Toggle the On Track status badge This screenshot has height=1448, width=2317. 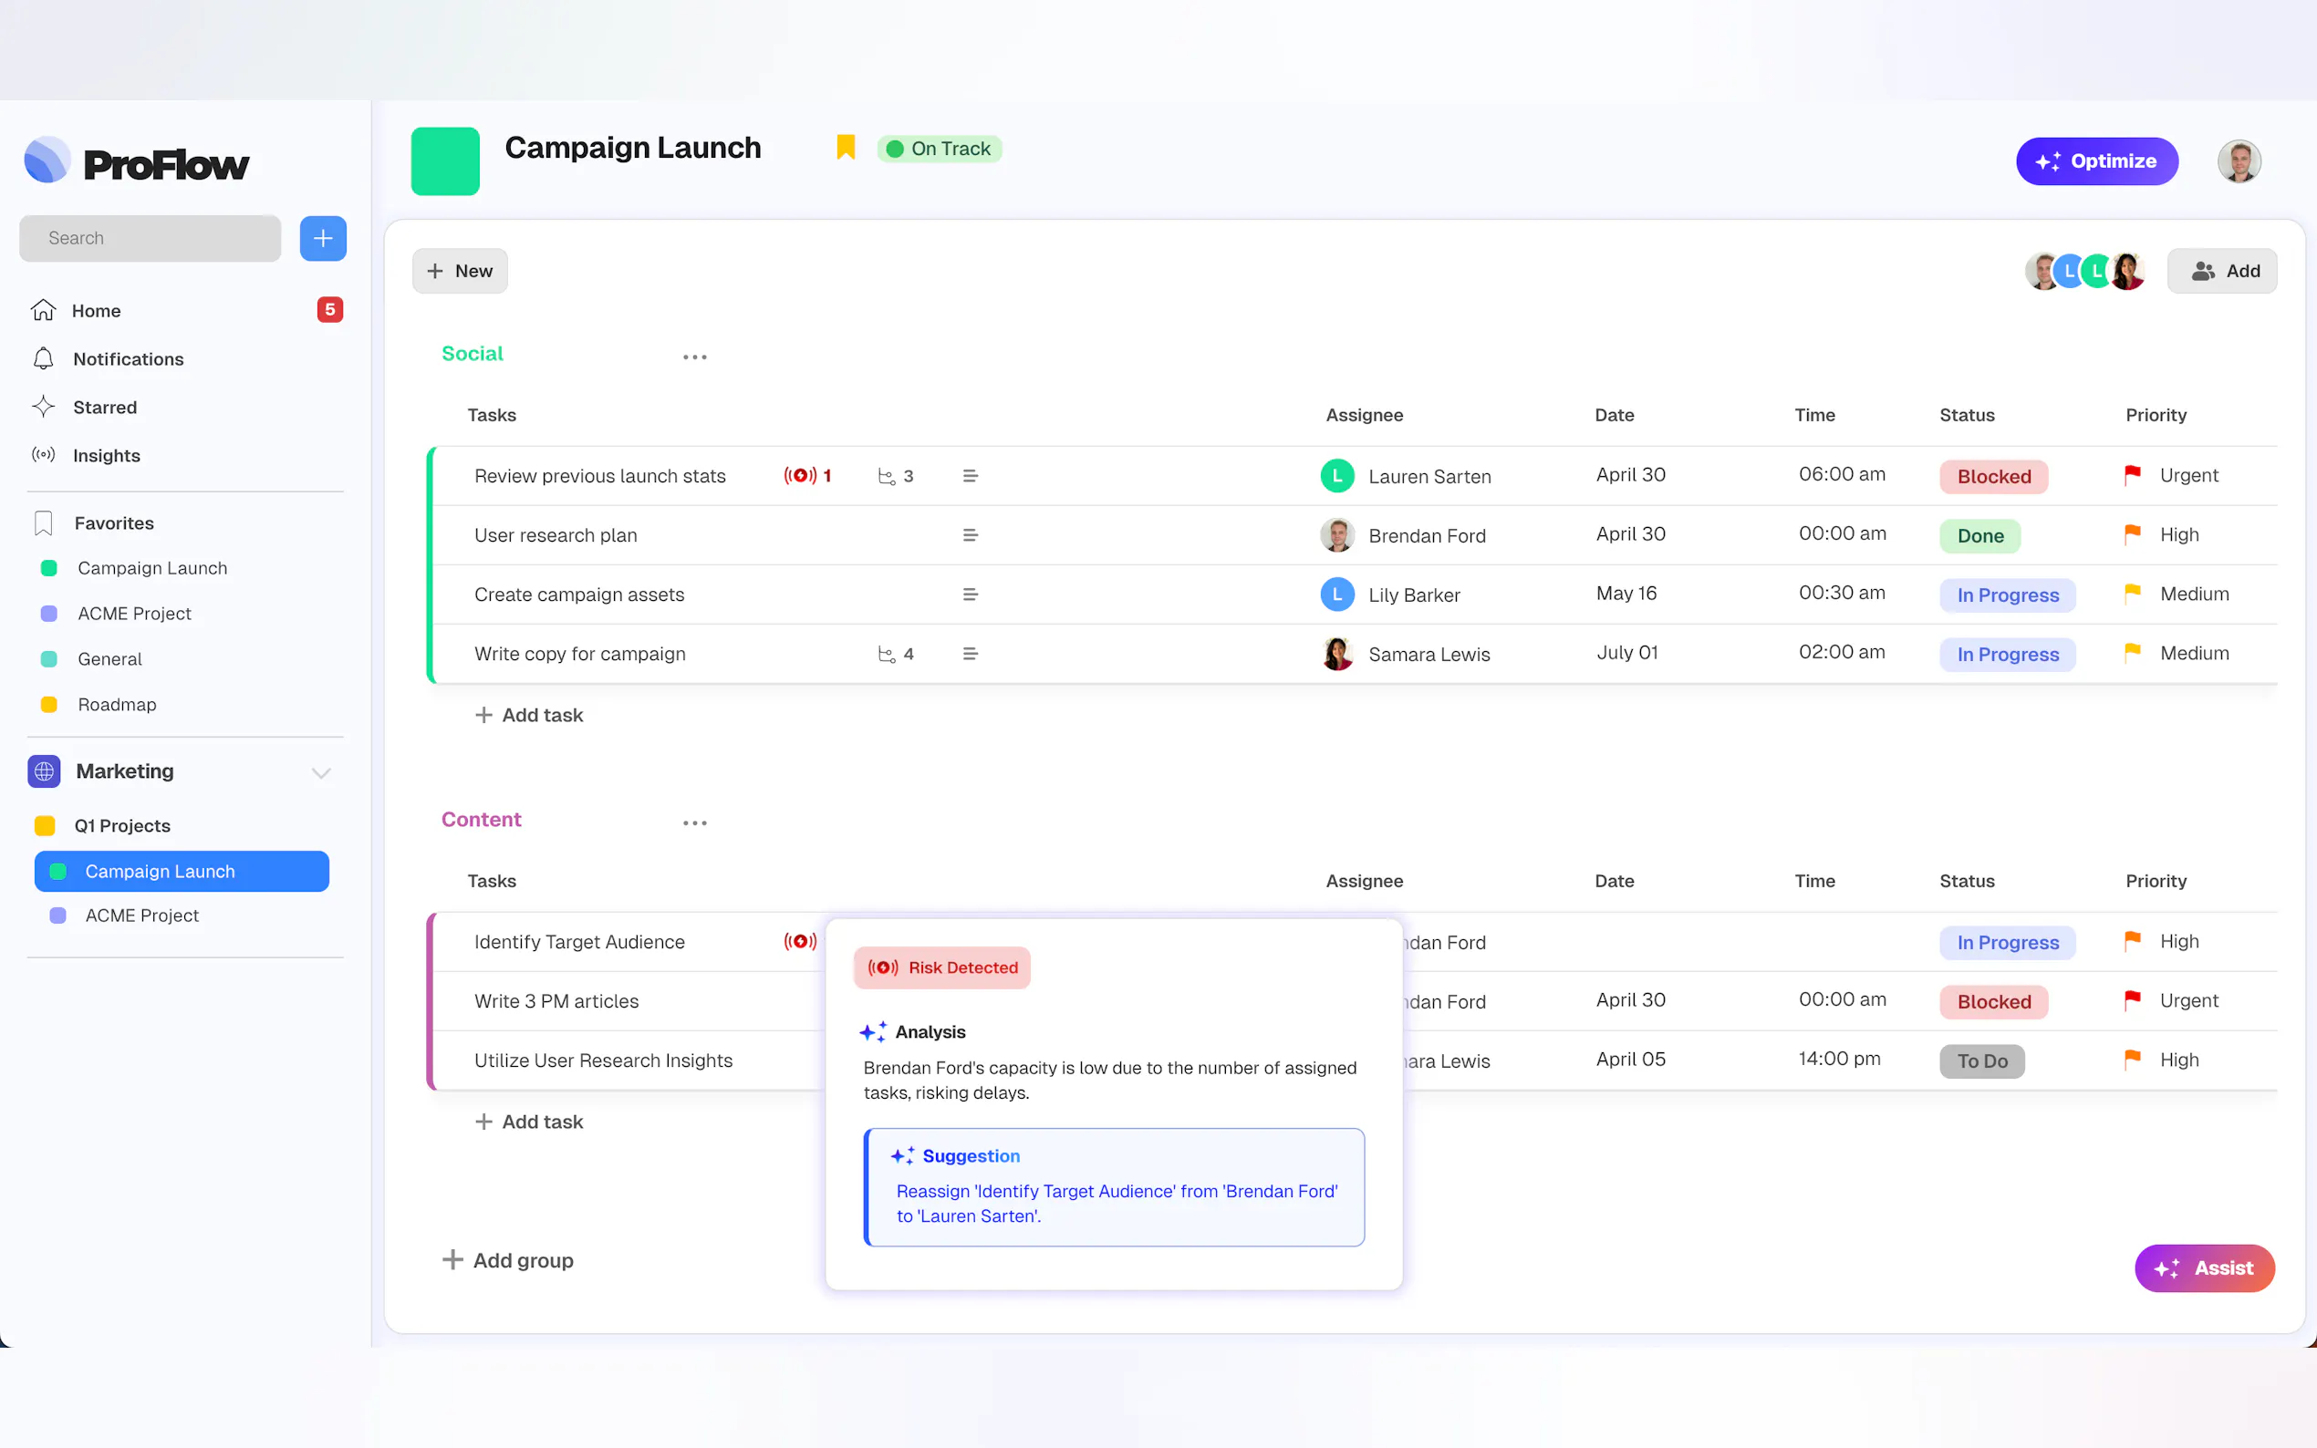coord(939,149)
